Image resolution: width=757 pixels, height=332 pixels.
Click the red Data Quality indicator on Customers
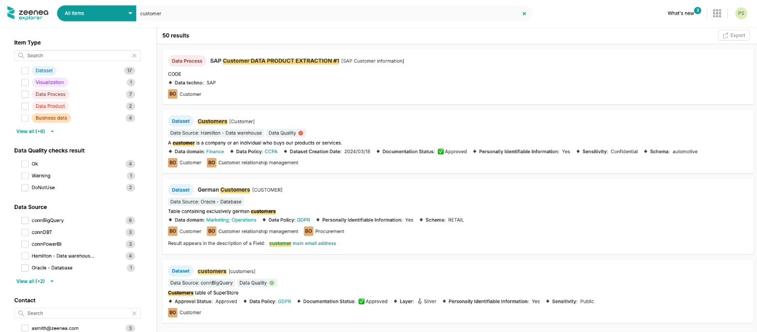coord(301,133)
